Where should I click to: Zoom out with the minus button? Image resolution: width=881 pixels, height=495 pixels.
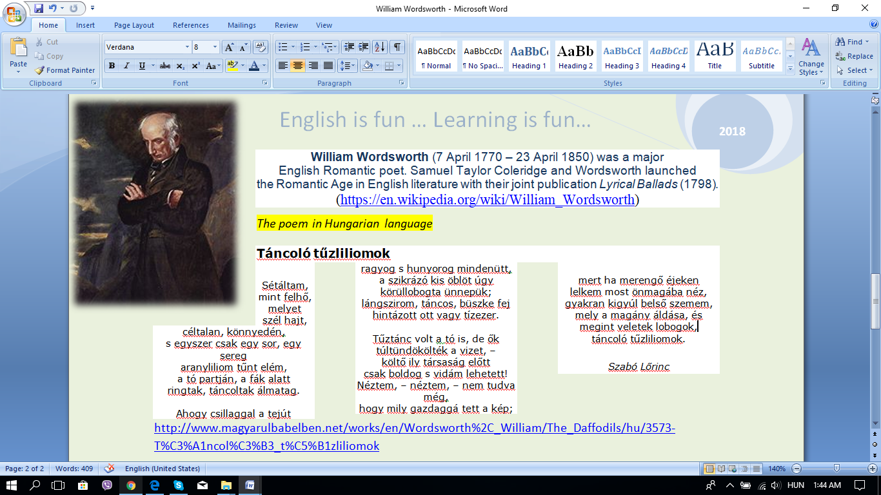click(797, 469)
